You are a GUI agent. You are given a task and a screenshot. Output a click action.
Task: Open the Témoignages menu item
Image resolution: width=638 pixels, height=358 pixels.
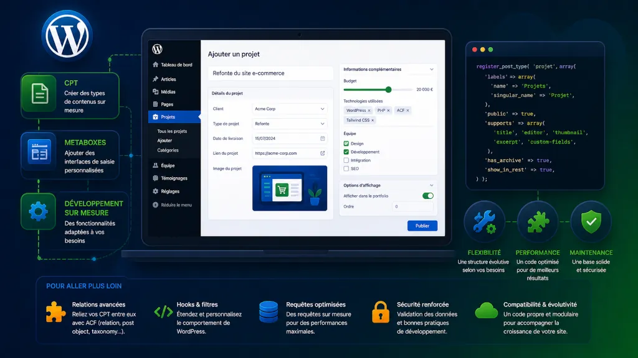click(x=174, y=178)
